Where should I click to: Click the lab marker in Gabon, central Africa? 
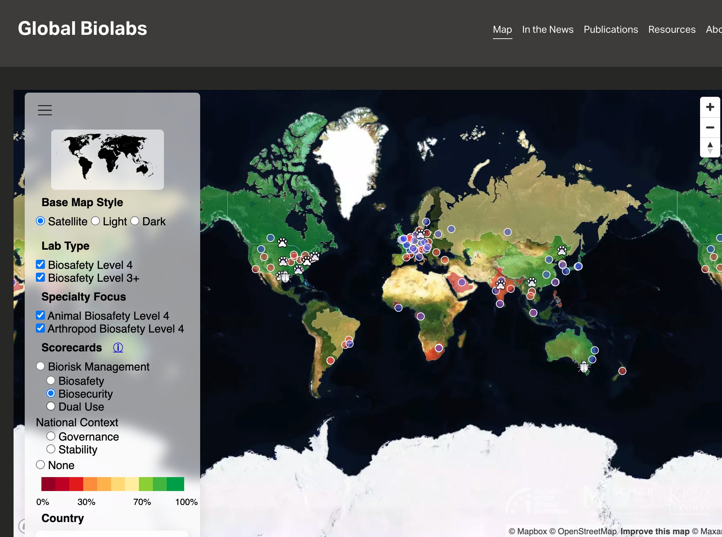point(421,316)
